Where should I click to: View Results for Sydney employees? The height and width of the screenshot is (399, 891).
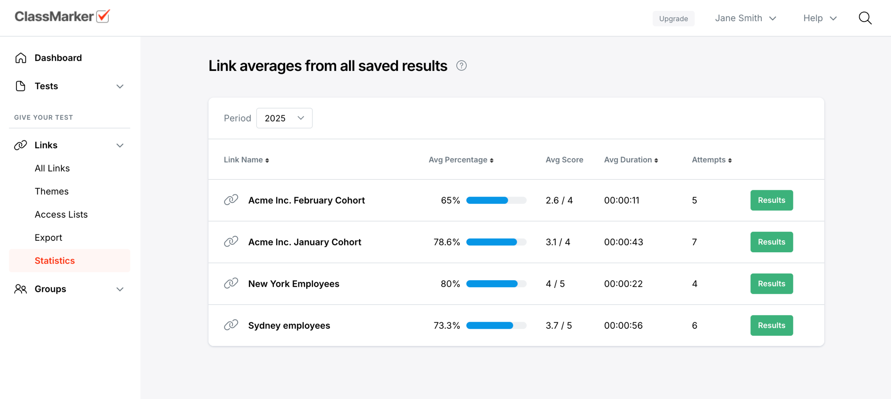[x=771, y=325]
